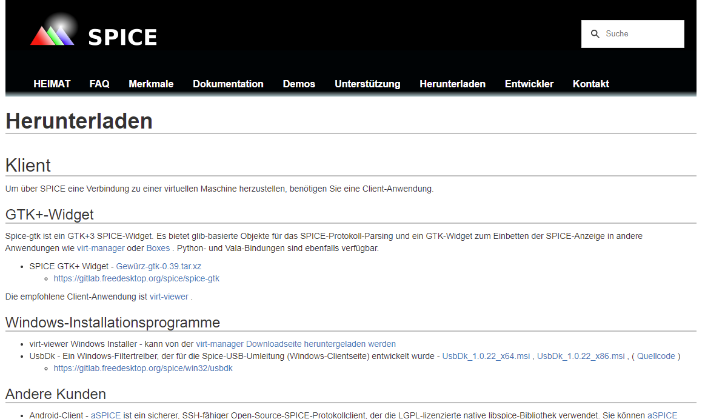The width and height of the screenshot is (705, 419).
Task: Download UsbDk_1.0.22_x64.msi
Action: (x=486, y=356)
